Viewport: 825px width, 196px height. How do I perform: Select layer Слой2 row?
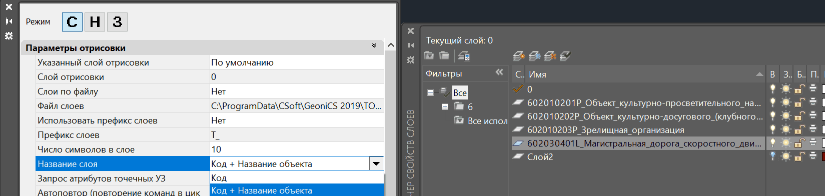click(x=638, y=156)
